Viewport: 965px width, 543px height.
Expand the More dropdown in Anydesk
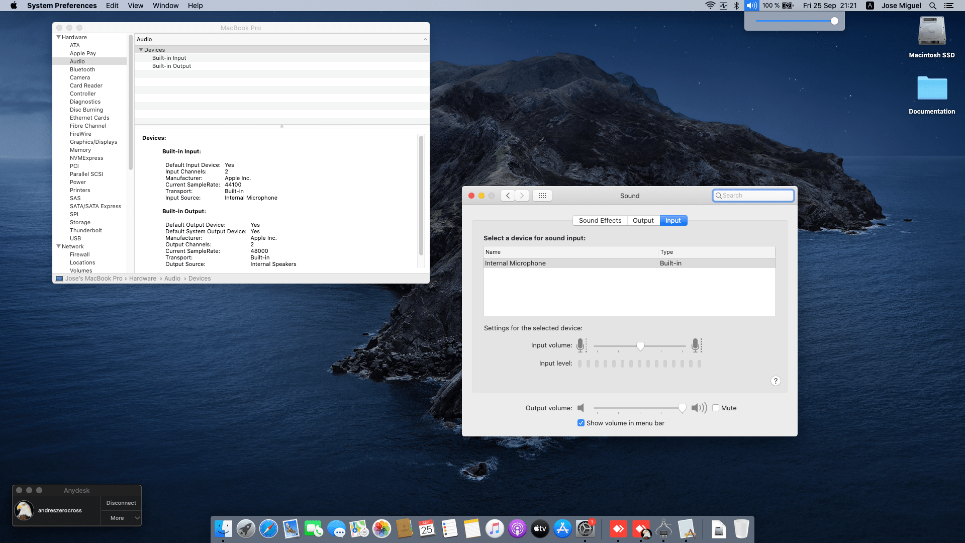click(x=121, y=518)
